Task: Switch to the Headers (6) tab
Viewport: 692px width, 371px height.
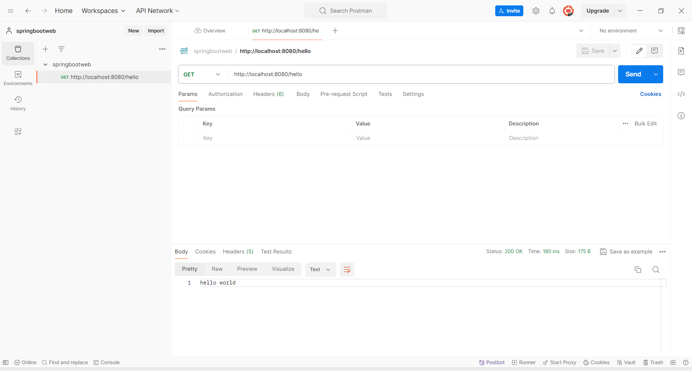Action: (269, 94)
